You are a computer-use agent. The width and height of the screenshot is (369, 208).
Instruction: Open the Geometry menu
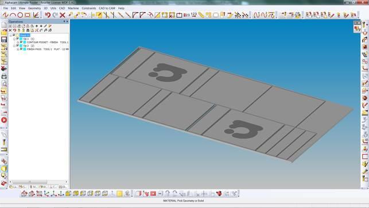34,8
